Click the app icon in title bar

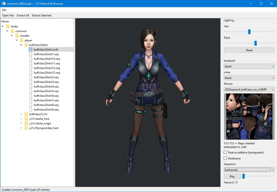[x=4, y=4]
